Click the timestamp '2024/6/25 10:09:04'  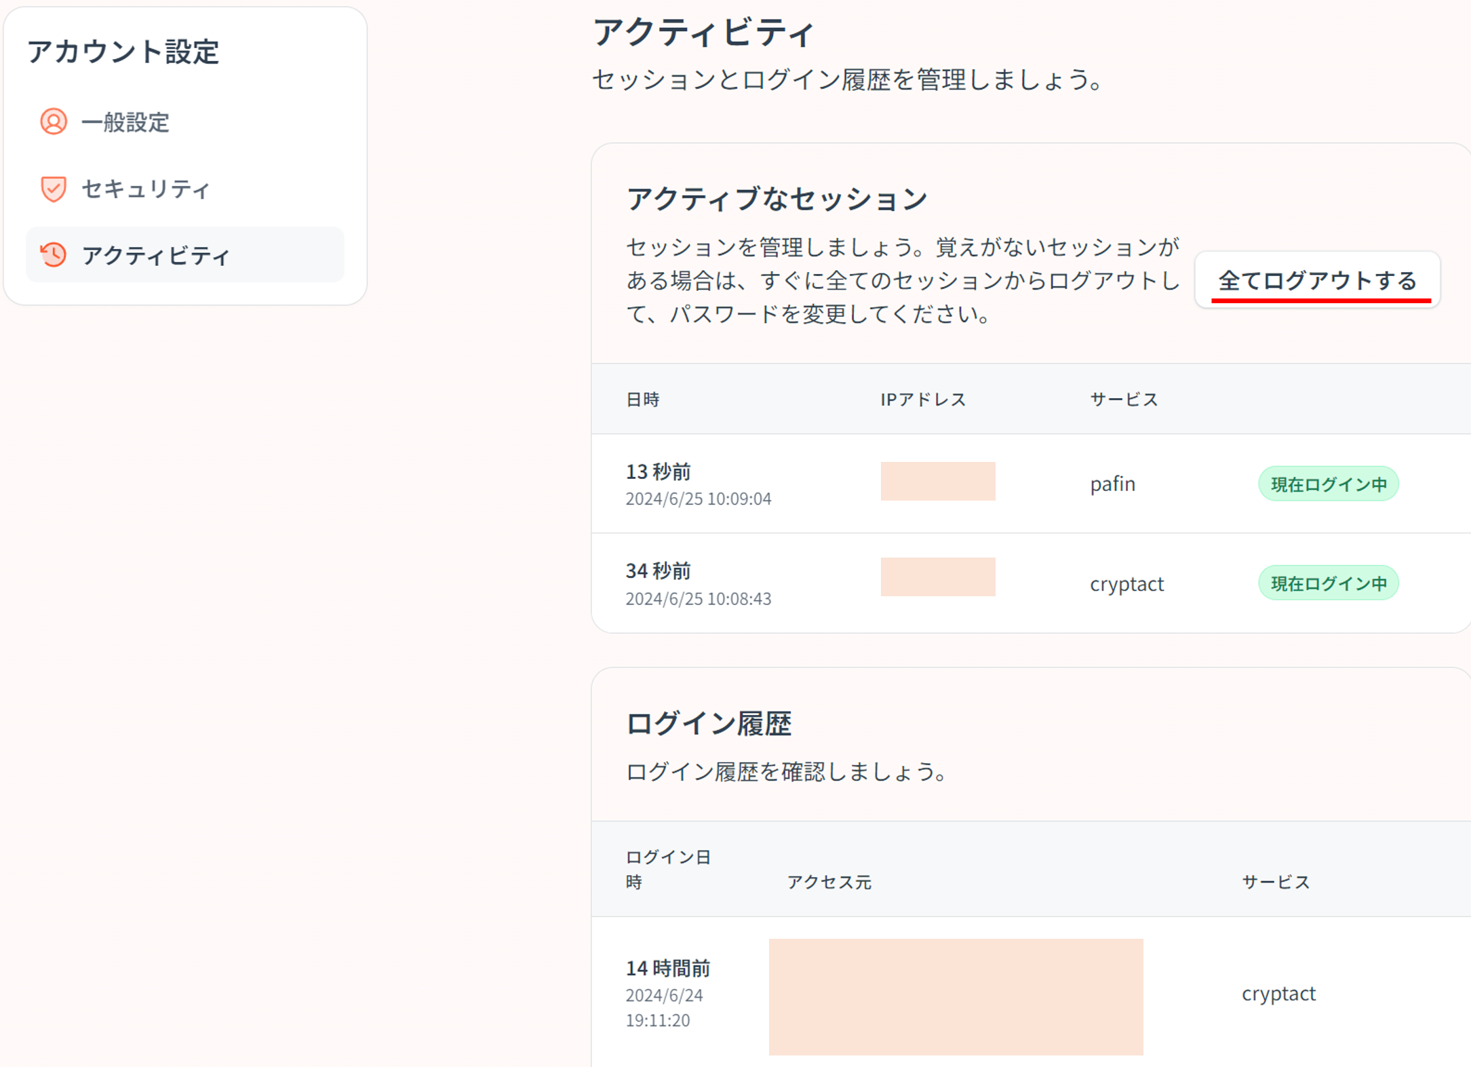click(x=699, y=499)
